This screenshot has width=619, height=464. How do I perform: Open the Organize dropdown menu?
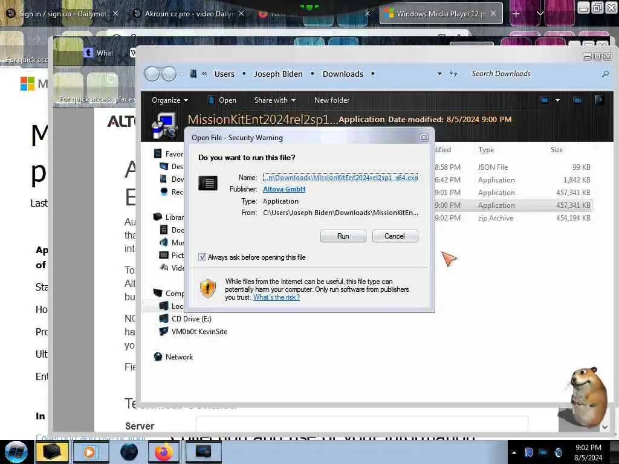click(170, 100)
